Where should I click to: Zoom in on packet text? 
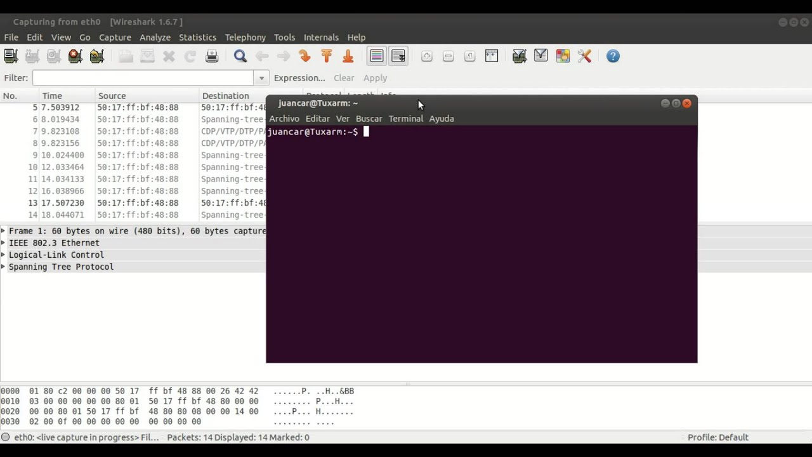coord(427,56)
